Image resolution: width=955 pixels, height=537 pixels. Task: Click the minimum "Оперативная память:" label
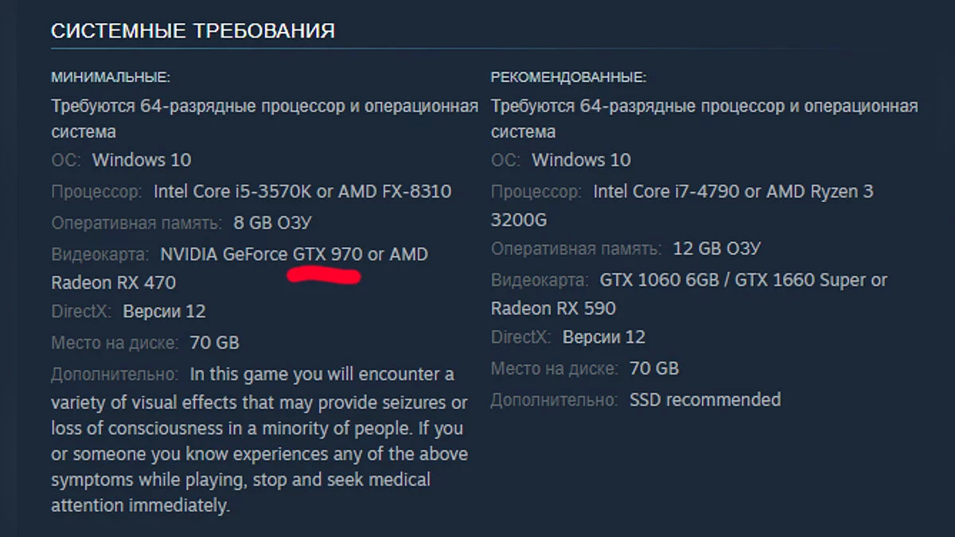136,223
